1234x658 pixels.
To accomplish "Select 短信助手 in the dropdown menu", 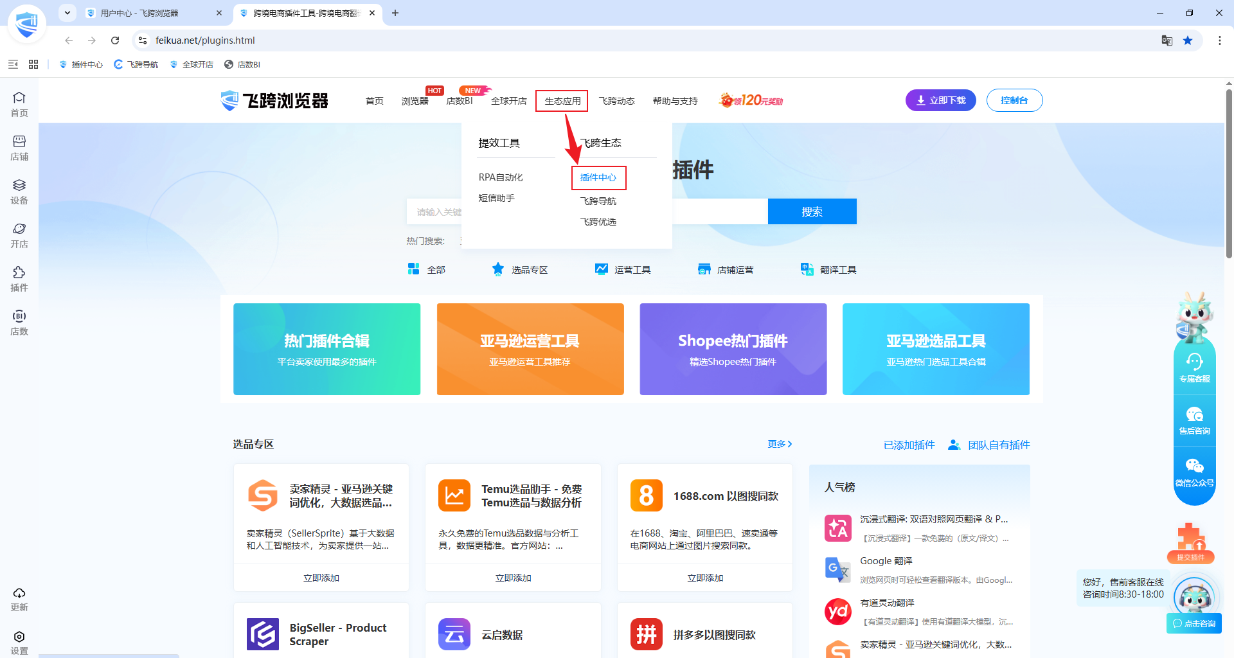I will coord(497,198).
